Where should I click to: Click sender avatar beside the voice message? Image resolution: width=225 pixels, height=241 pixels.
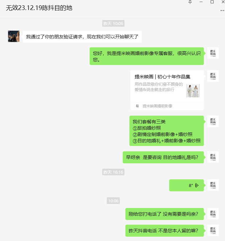(213, 185)
